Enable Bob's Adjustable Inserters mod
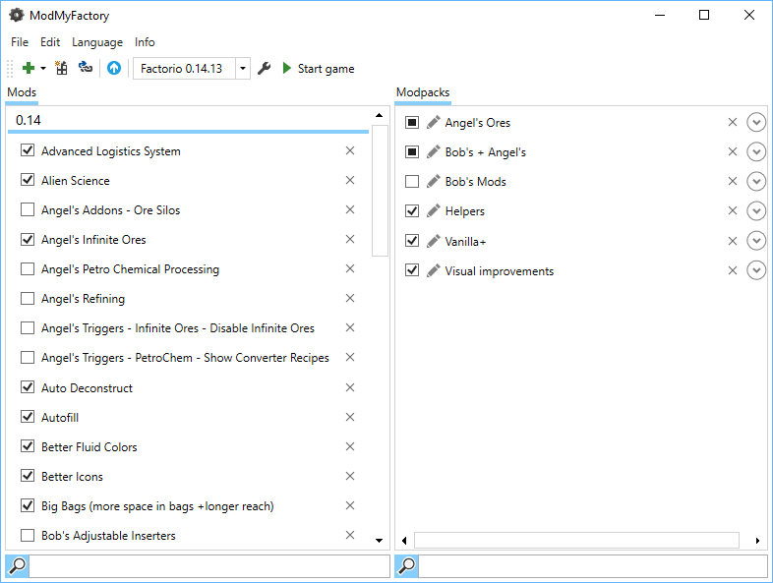773x583 pixels. click(28, 535)
